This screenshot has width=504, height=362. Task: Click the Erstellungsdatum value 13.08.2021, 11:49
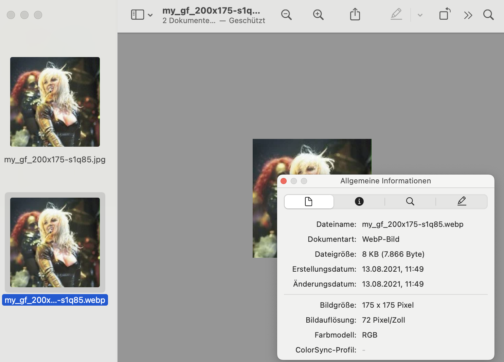point(393,269)
